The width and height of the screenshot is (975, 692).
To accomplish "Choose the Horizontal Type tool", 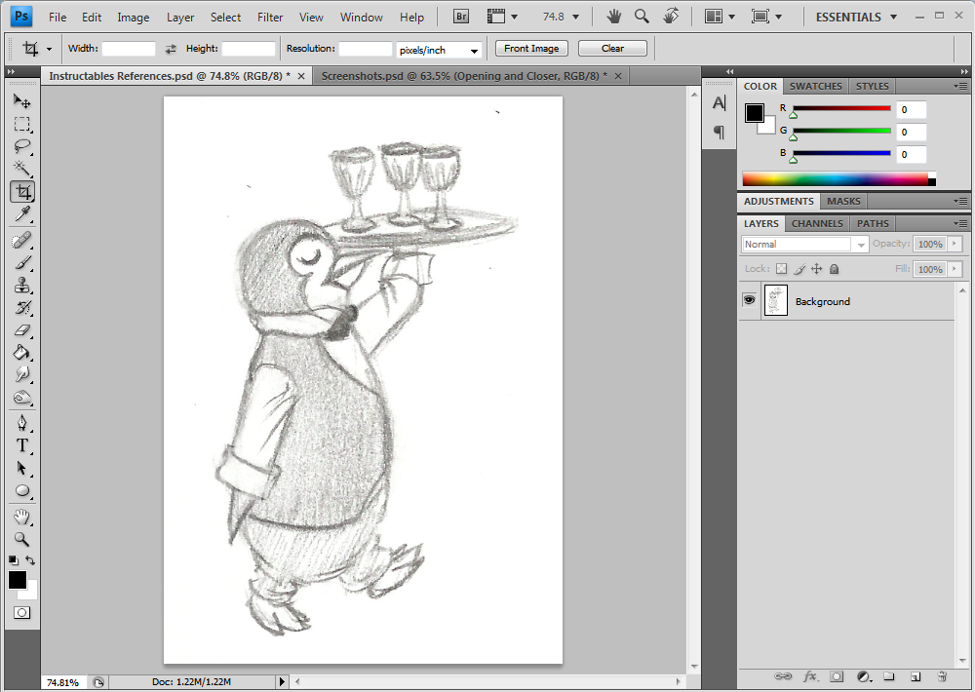I will click(22, 445).
